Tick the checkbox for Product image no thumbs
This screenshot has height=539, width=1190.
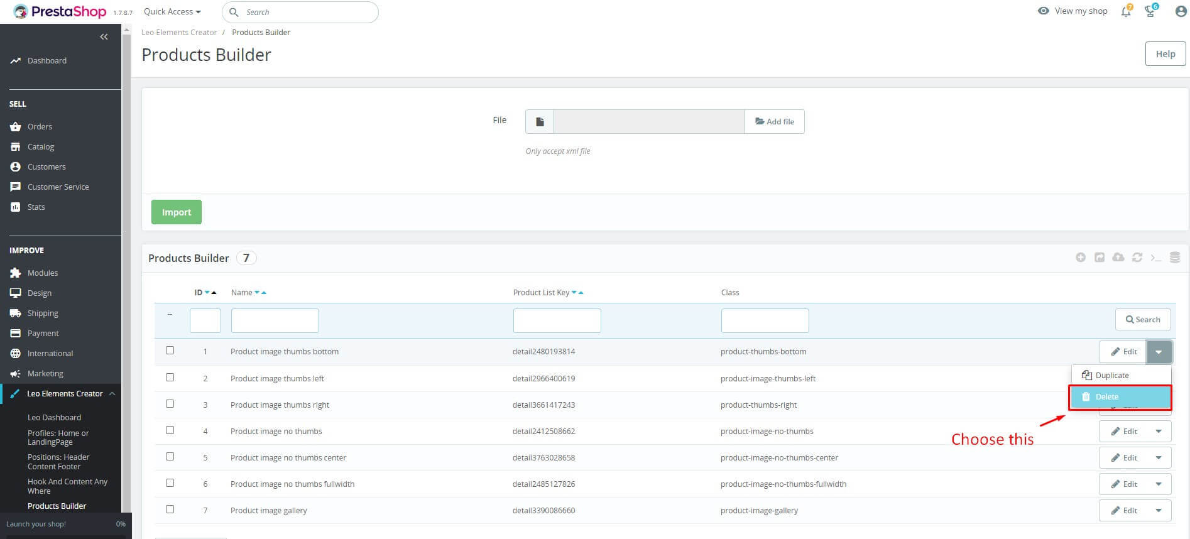point(170,430)
